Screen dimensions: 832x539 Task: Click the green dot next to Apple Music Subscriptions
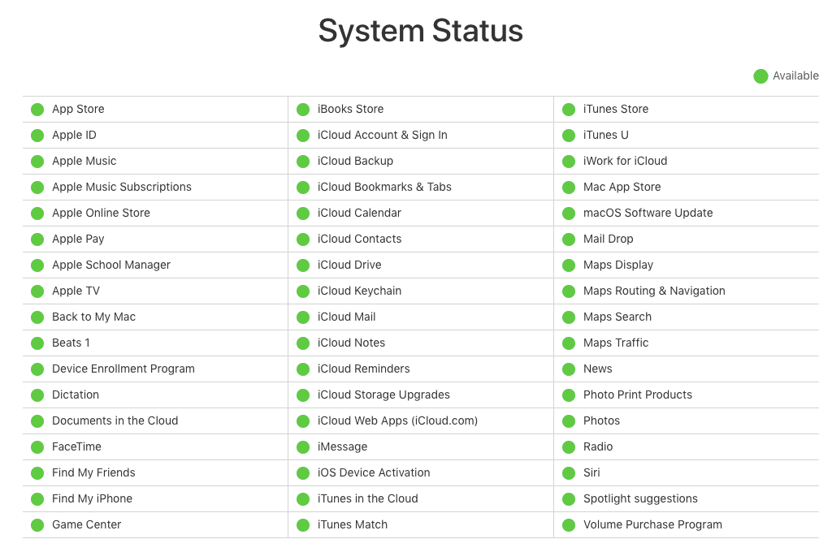(x=37, y=188)
